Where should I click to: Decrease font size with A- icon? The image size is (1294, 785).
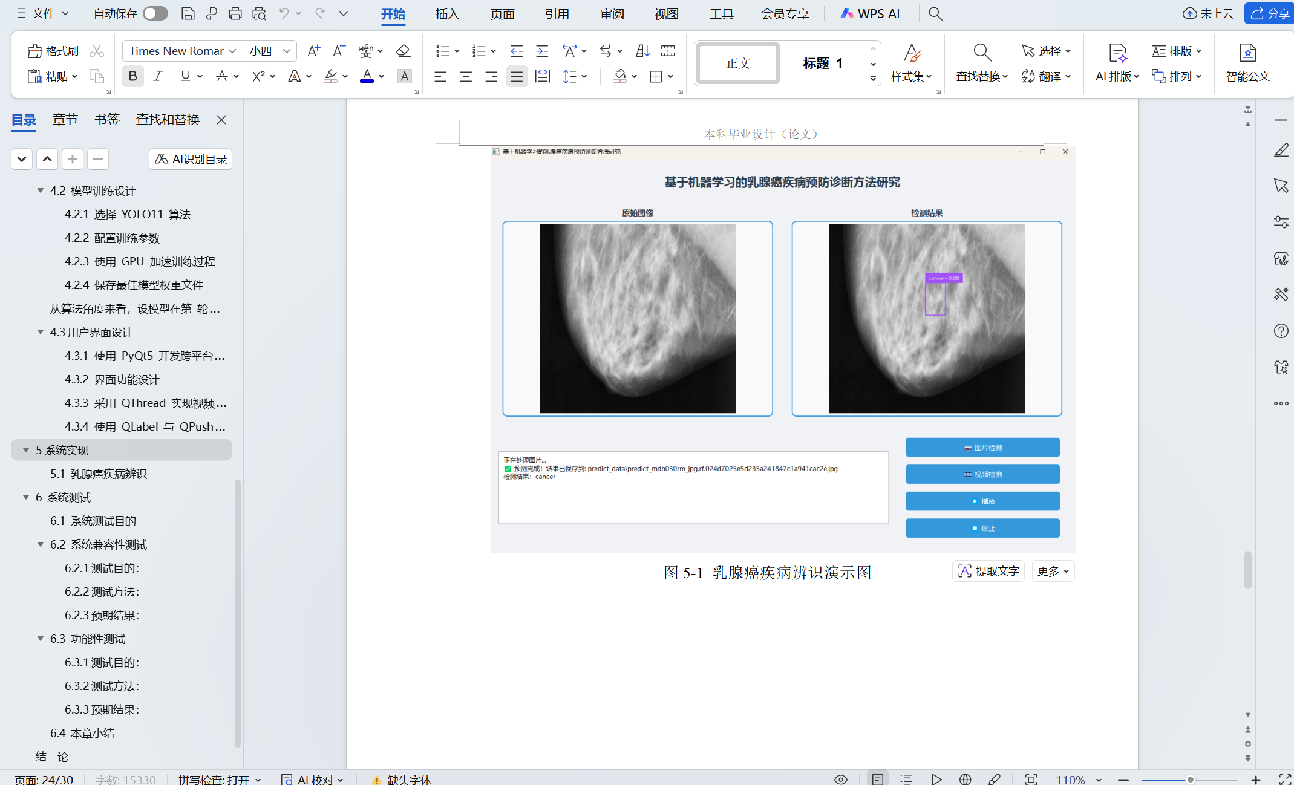click(339, 51)
